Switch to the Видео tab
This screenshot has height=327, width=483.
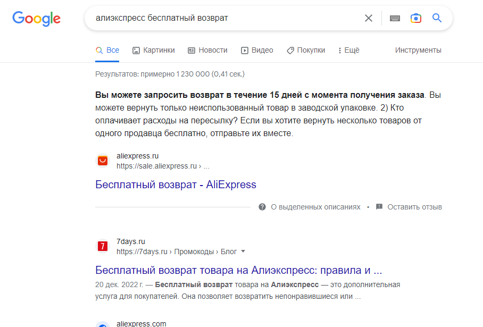[257, 50]
